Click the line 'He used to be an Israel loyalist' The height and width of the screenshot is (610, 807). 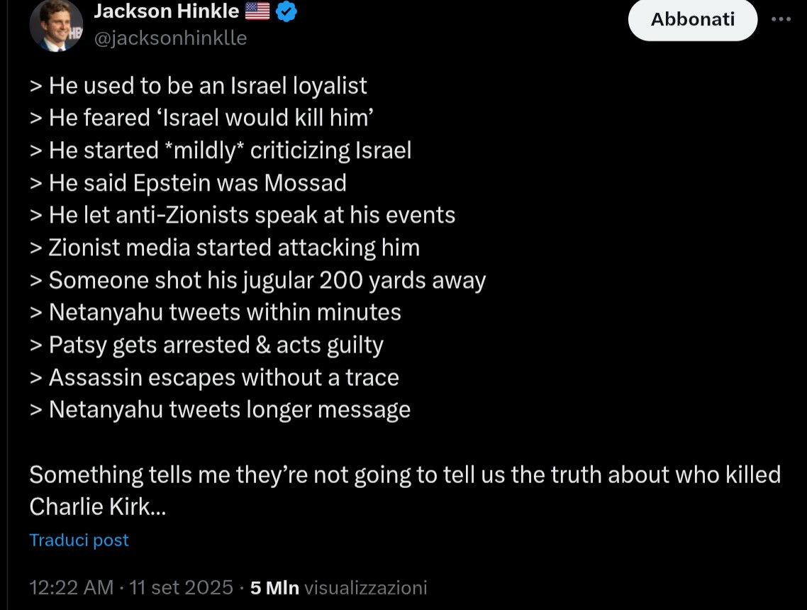pos(199,86)
